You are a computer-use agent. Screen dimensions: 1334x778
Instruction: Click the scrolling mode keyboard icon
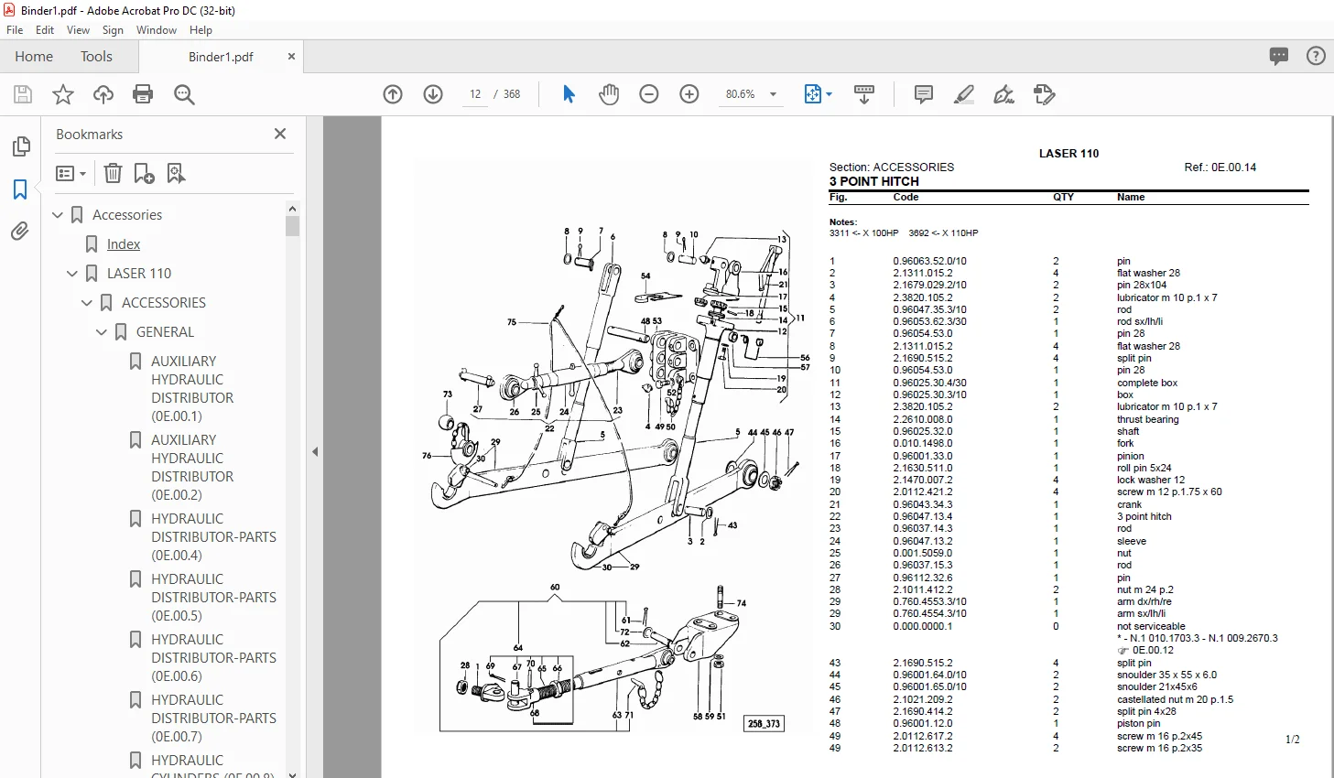[x=864, y=94]
